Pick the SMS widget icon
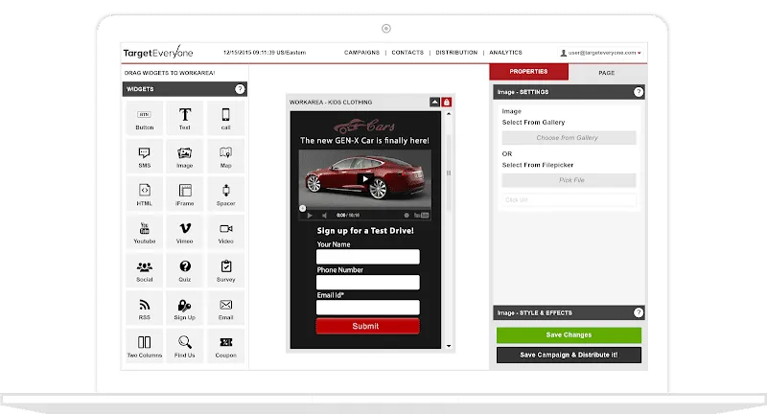Screen dimensions: 767x414 click(144, 155)
